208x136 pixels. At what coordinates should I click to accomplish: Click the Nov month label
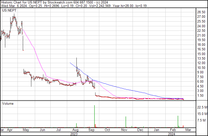pyautogui.click(x=124, y=130)
